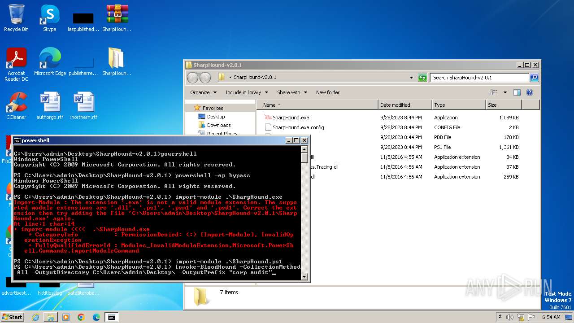
Task: Open the view options dropdown arrow
Action: pyautogui.click(x=505, y=92)
